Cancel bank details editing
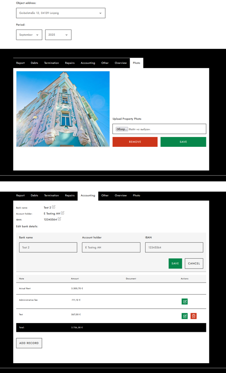 click(194, 263)
